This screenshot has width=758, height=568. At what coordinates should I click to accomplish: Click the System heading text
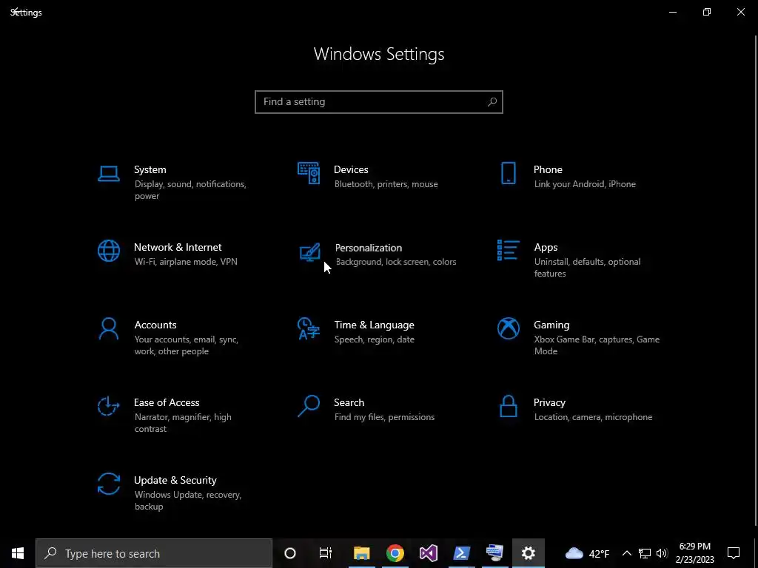pos(150,169)
